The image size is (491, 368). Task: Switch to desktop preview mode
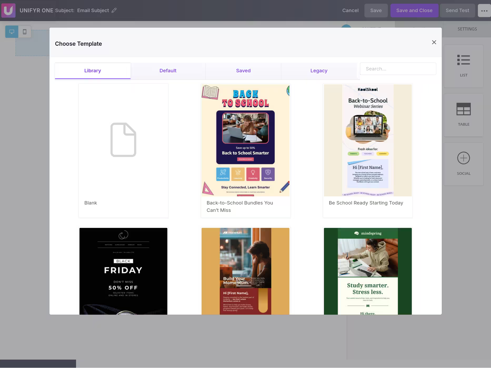click(x=12, y=32)
